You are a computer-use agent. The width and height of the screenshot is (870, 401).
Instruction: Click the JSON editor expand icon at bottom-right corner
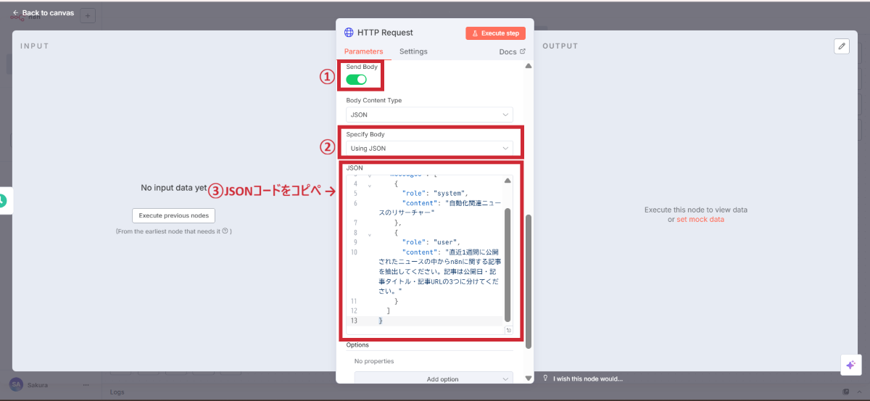508,331
